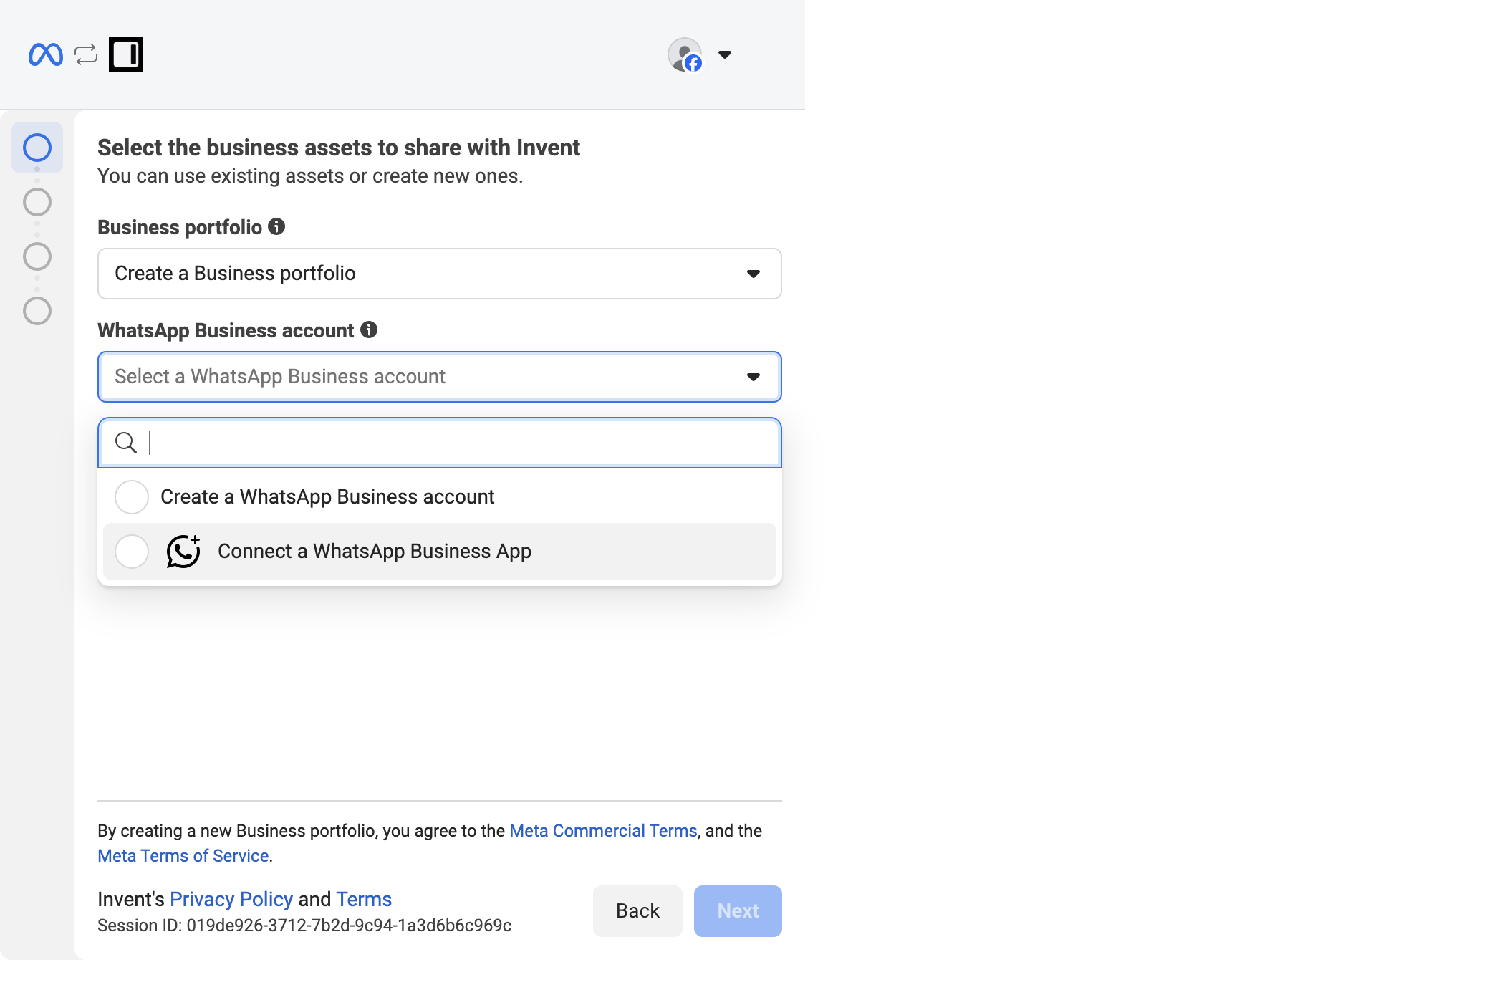1507x1000 pixels.
Task: Open Invent's Terms link
Action: click(364, 899)
